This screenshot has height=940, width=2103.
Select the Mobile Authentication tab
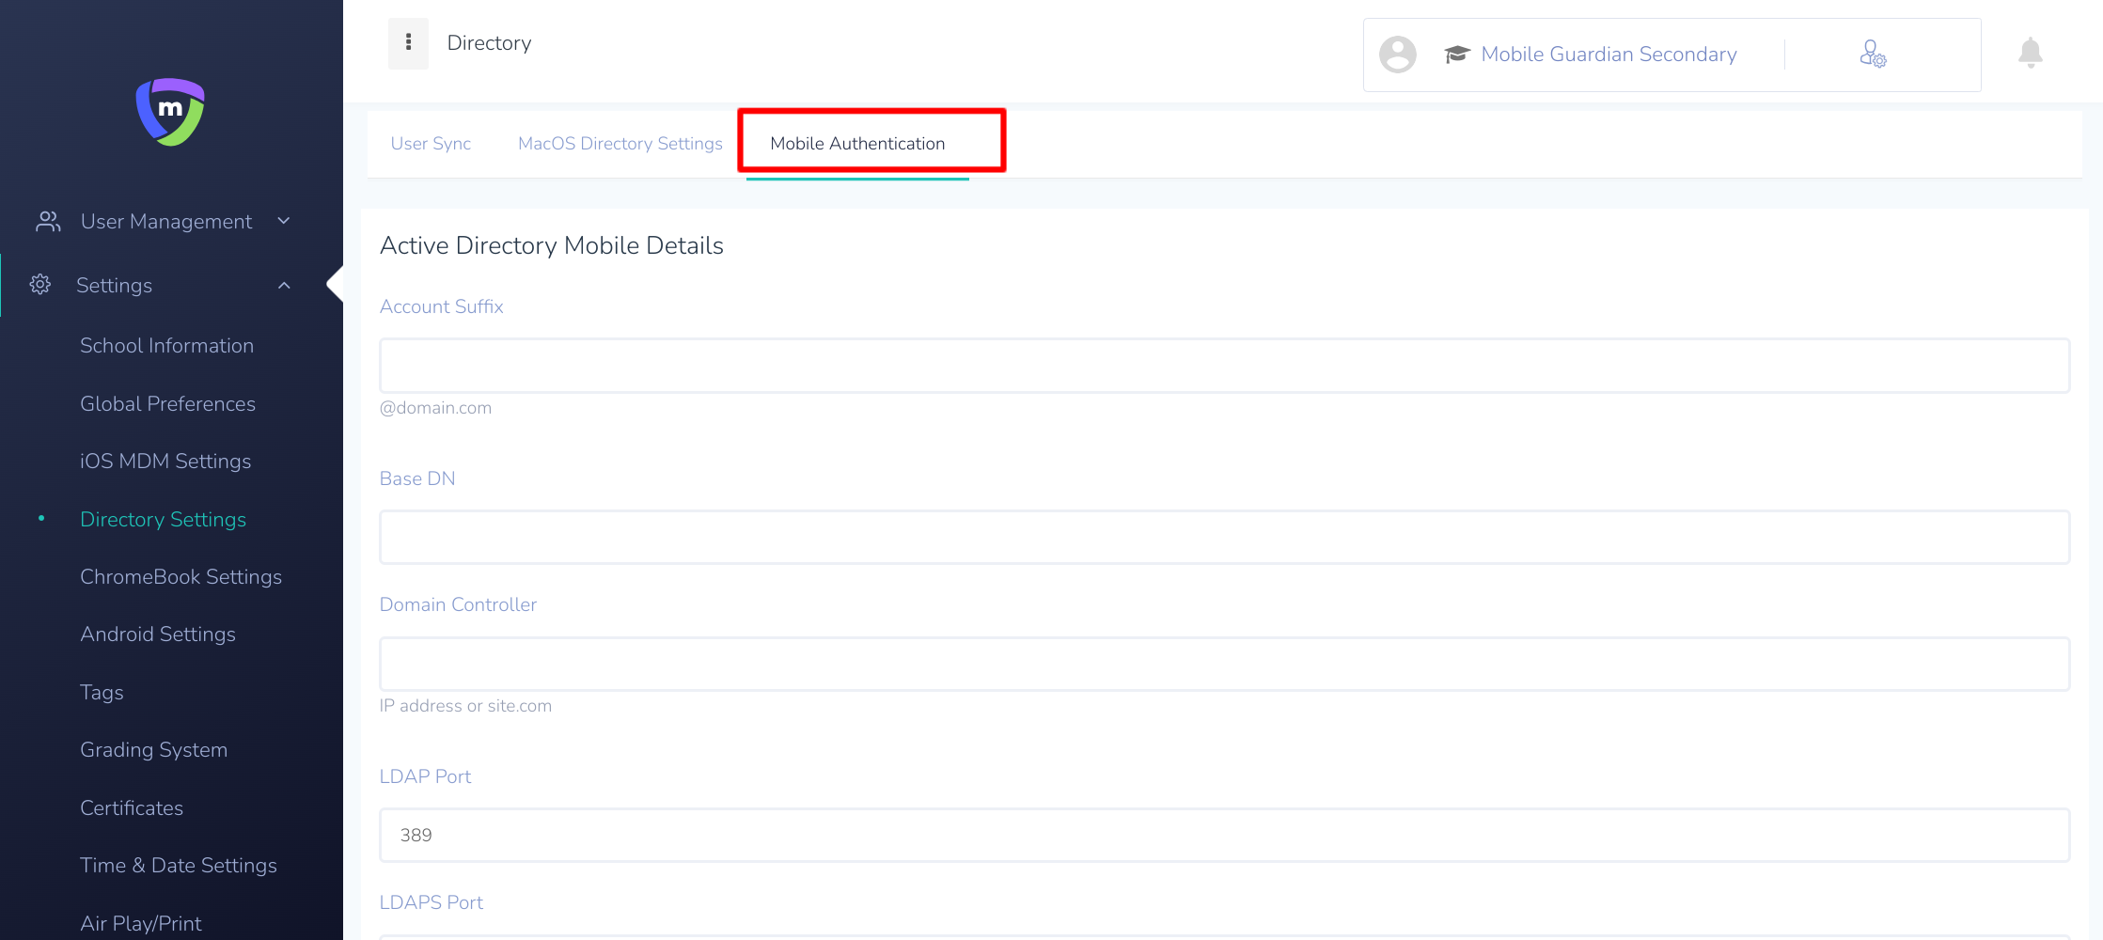pyautogui.click(x=857, y=144)
